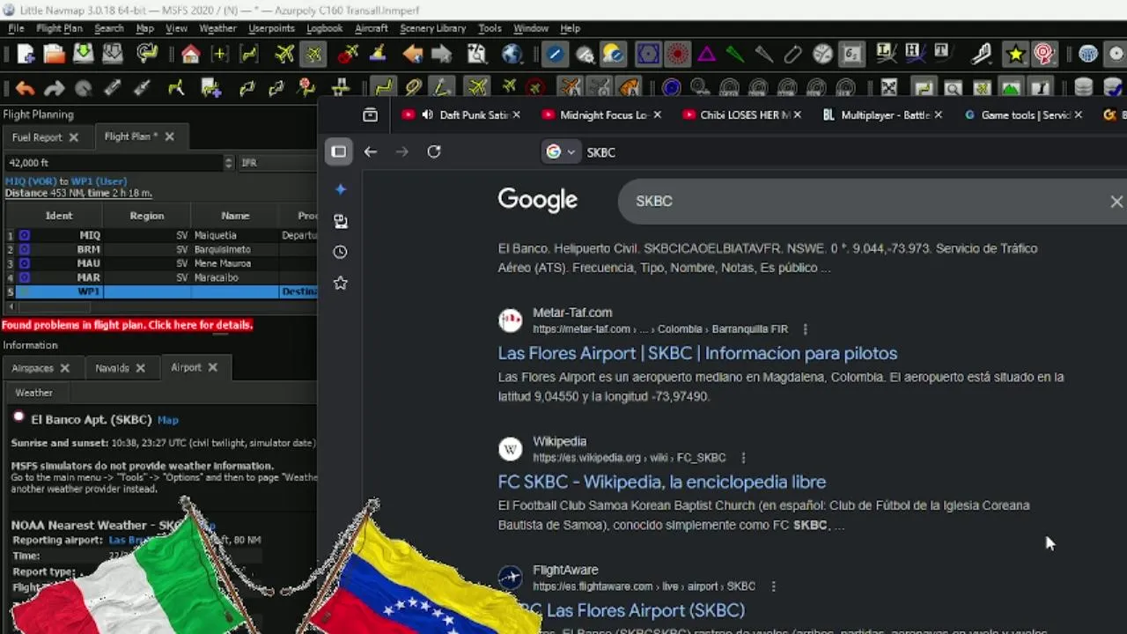Open a flight plan using the folder icon
This screenshot has width=1127, height=634.
54,55
